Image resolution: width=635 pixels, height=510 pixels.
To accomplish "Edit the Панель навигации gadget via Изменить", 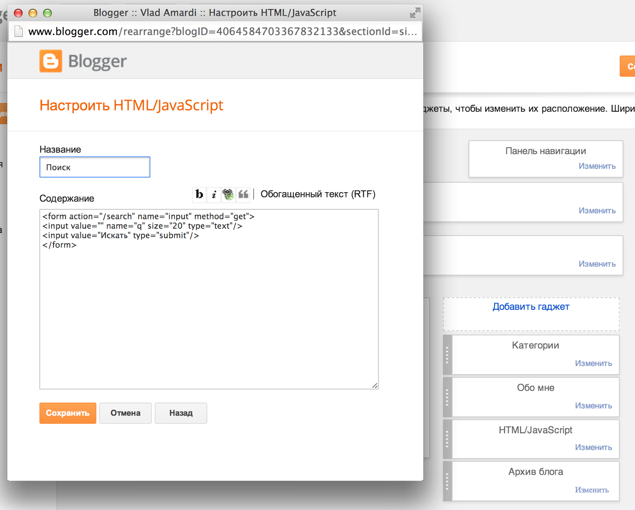I will coord(597,166).
